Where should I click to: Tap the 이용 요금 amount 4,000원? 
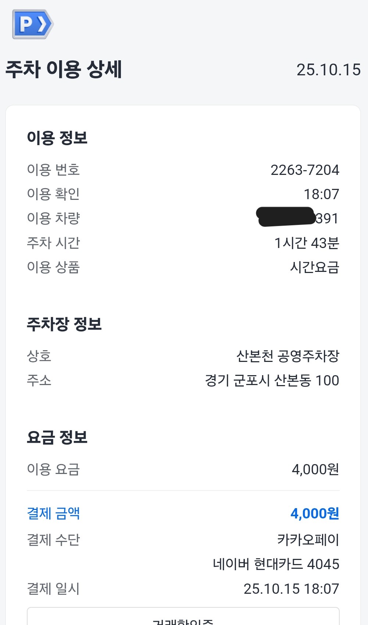pos(315,469)
